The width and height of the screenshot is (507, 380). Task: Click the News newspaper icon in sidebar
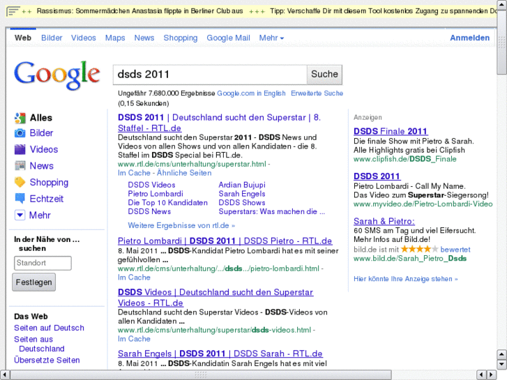coord(20,166)
